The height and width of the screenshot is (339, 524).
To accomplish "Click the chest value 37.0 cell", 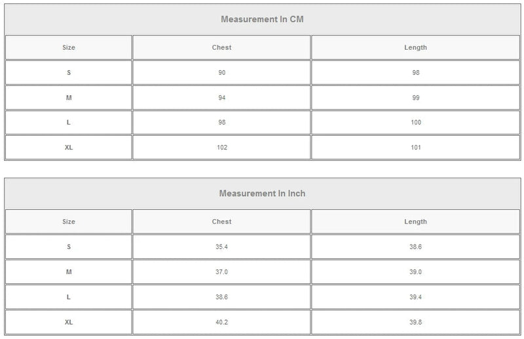I will click(221, 271).
